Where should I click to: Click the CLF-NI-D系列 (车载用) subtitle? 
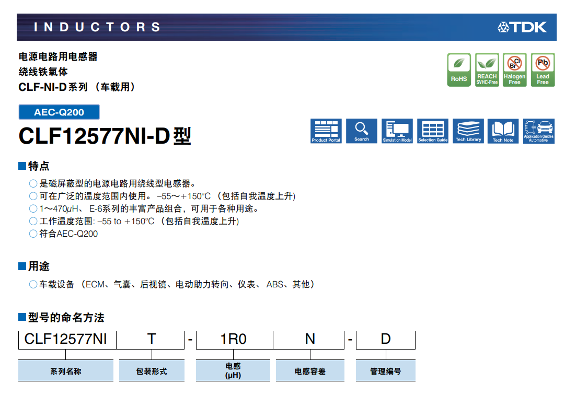click(77, 87)
